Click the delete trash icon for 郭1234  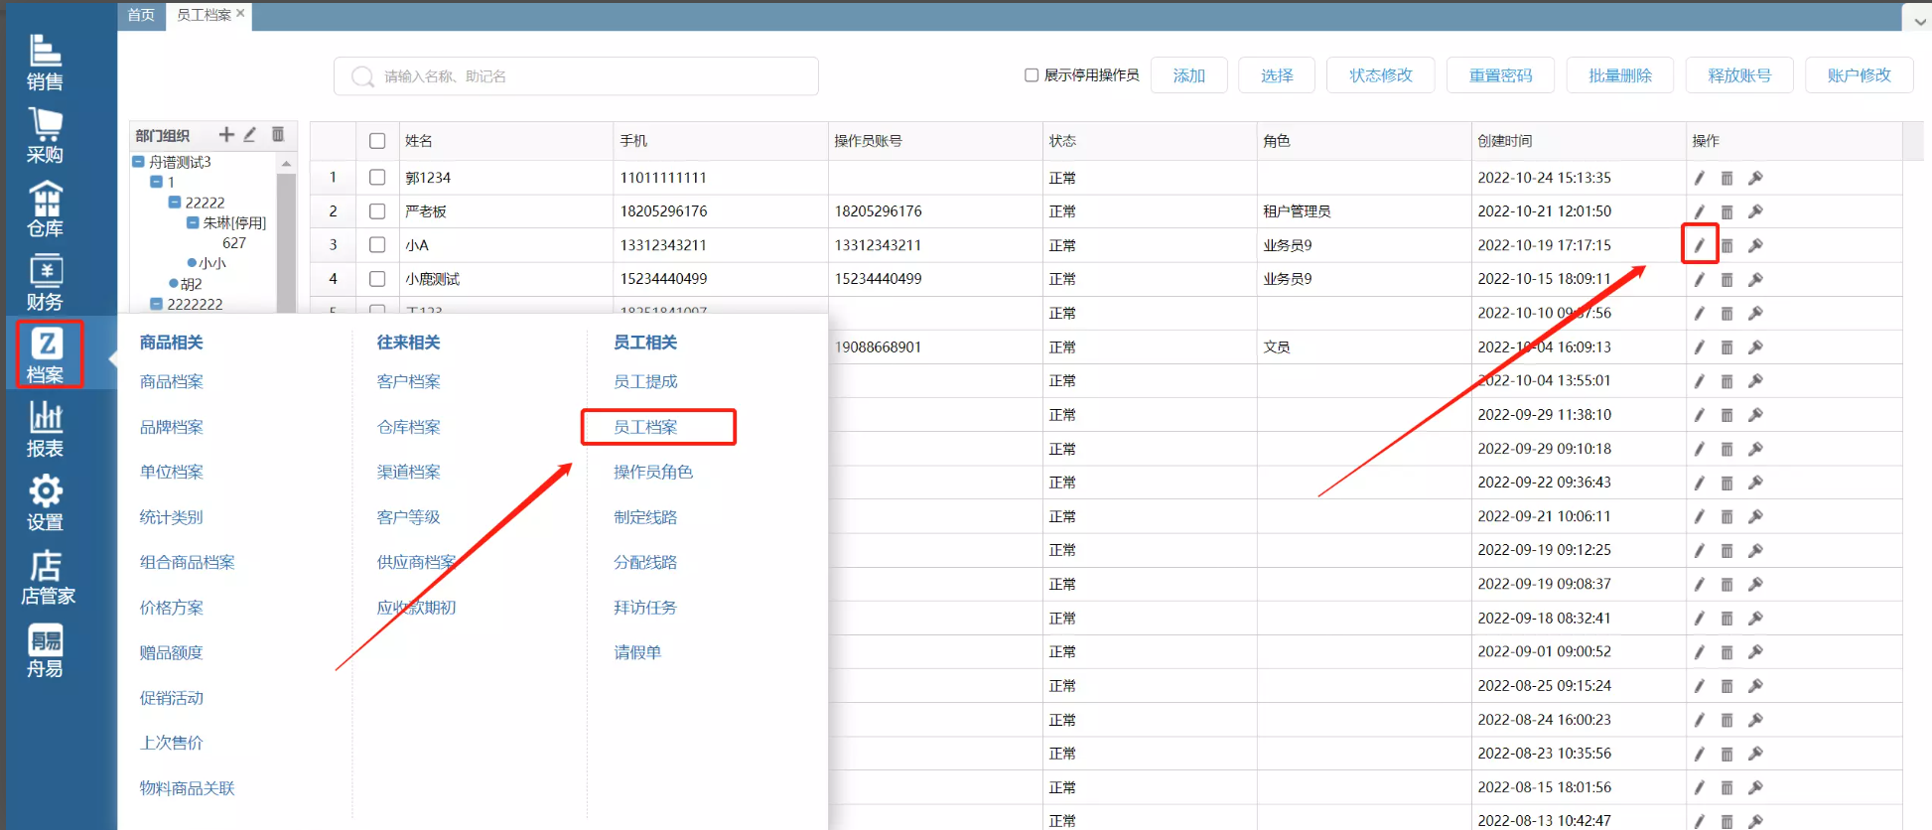pos(1726,178)
